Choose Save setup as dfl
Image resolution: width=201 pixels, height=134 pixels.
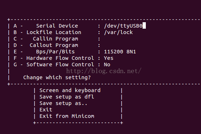click(67, 97)
